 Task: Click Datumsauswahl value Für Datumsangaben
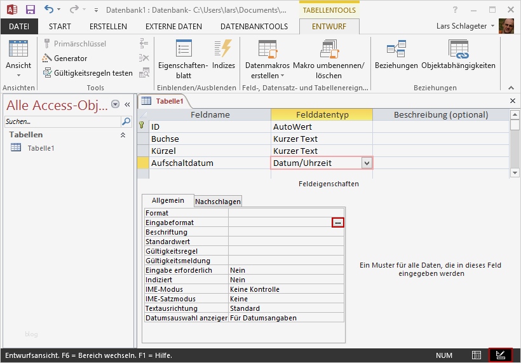click(286, 318)
